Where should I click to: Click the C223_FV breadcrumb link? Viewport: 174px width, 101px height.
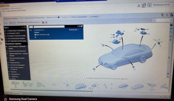[x=64, y=17]
